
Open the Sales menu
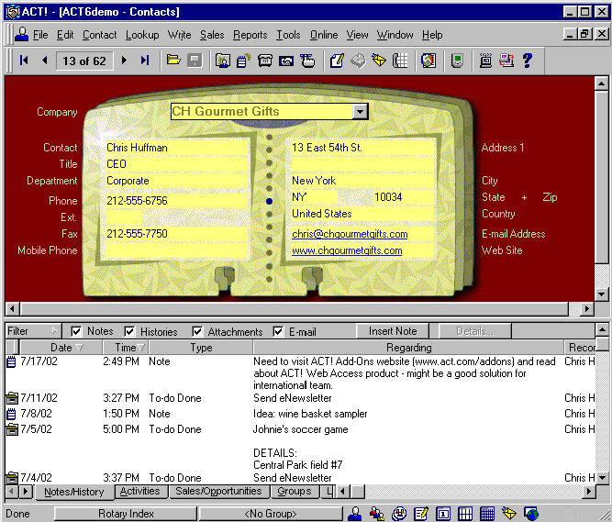point(212,35)
